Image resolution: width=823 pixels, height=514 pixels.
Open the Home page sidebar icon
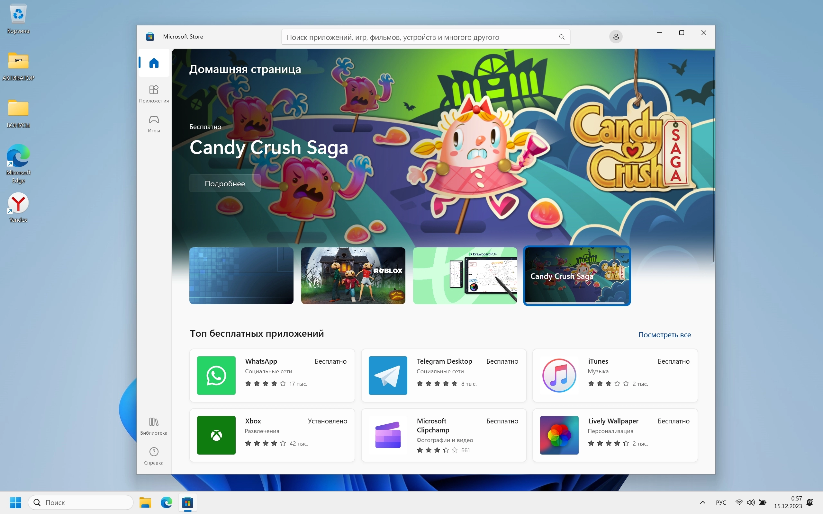coord(154,63)
